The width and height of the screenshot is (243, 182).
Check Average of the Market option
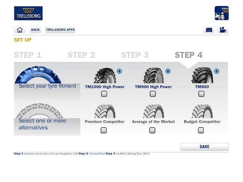152,130
